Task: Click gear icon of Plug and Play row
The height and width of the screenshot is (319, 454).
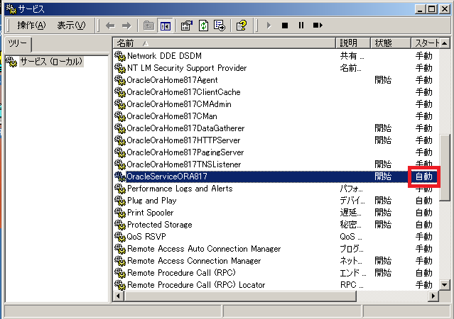Action: coord(120,201)
